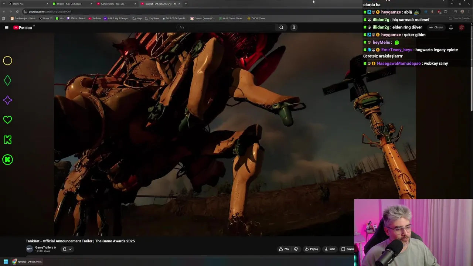Image resolution: width=473 pixels, height=266 pixels.
Task: Click the browser back arrow
Action: (x=4, y=11)
